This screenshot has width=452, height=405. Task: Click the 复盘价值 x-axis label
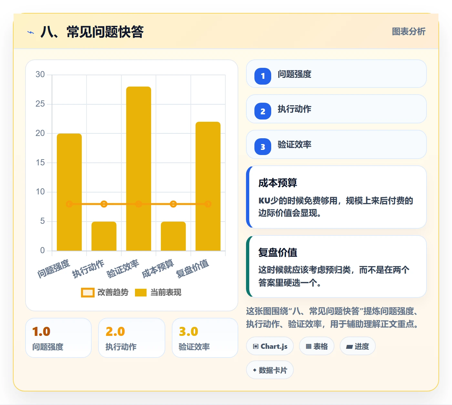tap(193, 268)
